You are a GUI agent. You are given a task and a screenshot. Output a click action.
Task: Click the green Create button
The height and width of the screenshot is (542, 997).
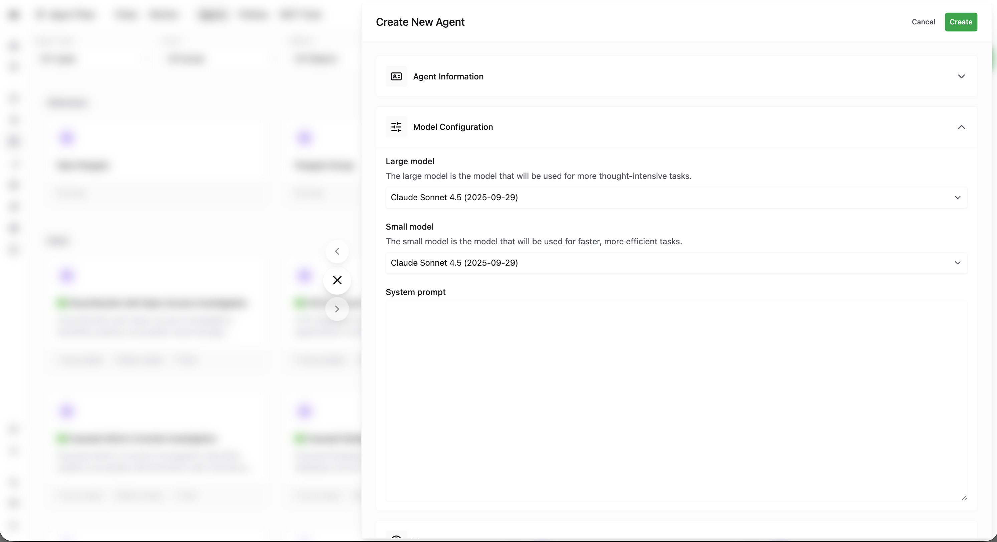point(961,22)
